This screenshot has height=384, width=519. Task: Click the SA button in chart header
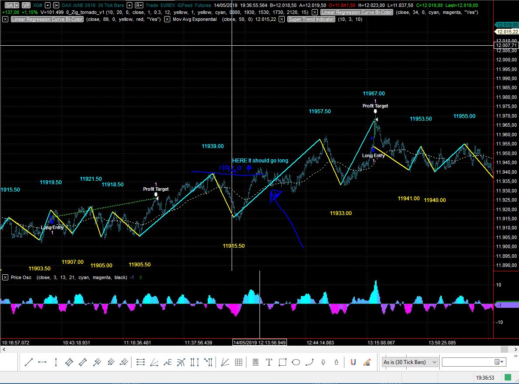(9, 5)
